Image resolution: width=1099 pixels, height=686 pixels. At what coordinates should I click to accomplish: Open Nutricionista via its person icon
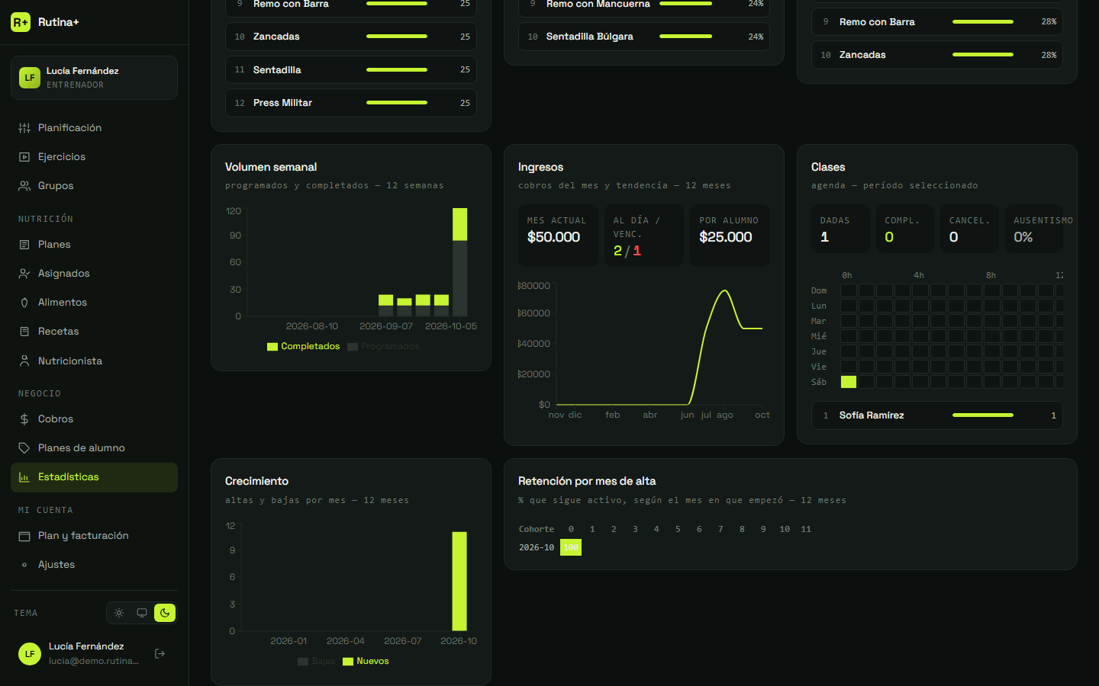(24, 361)
